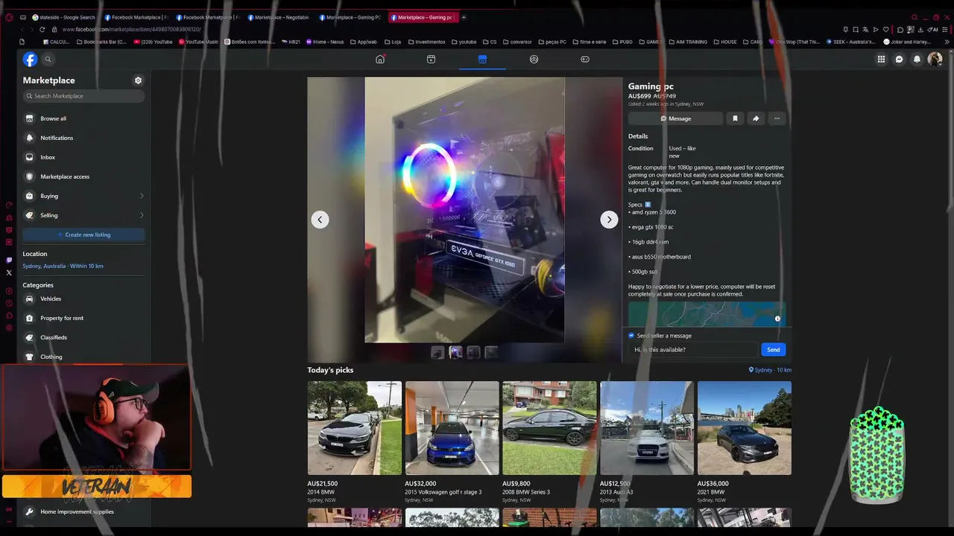Open the Marketplace Inbox
Image resolution: width=954 pixels, height=536 pixels.
point(83,157)
